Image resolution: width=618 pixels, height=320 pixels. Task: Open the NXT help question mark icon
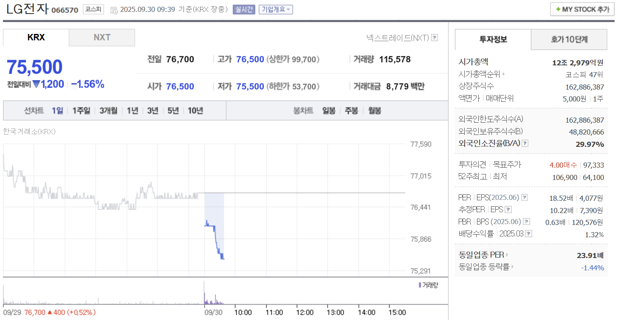coord(434,38)
